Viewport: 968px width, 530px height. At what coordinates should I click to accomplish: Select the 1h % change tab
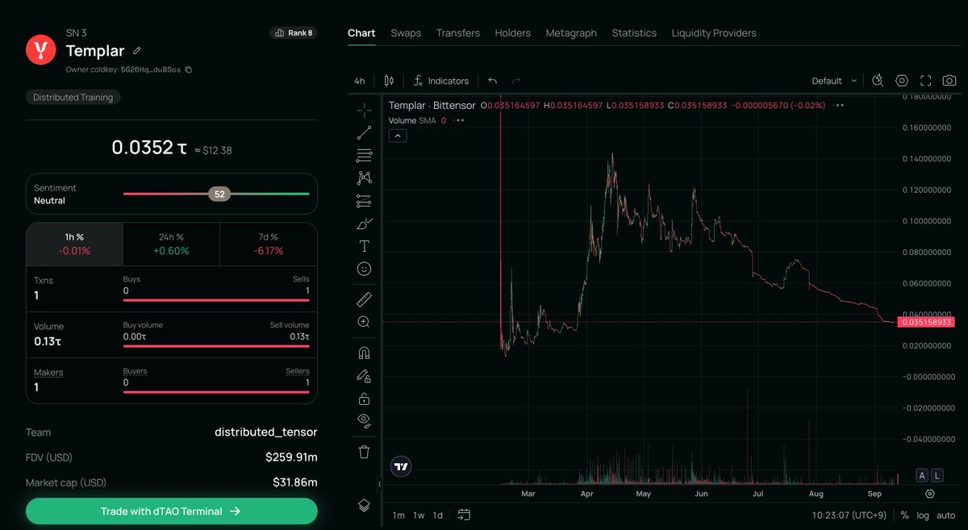pyautogui.click(x=75, y=244)
